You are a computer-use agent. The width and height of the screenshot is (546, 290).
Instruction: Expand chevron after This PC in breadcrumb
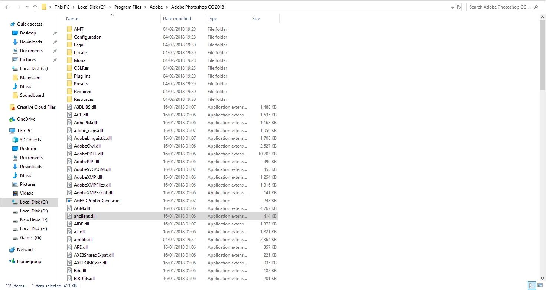click(x=73, y=7)
